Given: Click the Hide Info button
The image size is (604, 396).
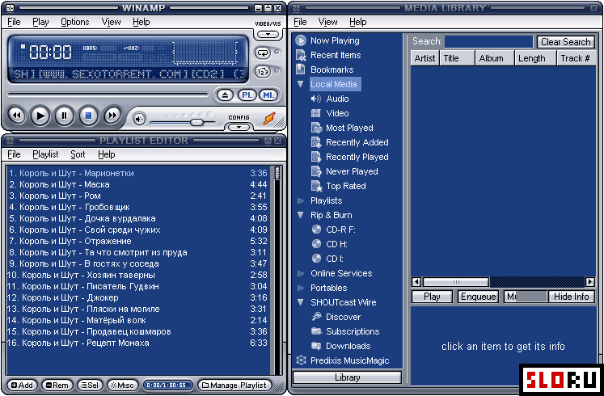Looking at the screenshot, I should click(x=571, y=297).
